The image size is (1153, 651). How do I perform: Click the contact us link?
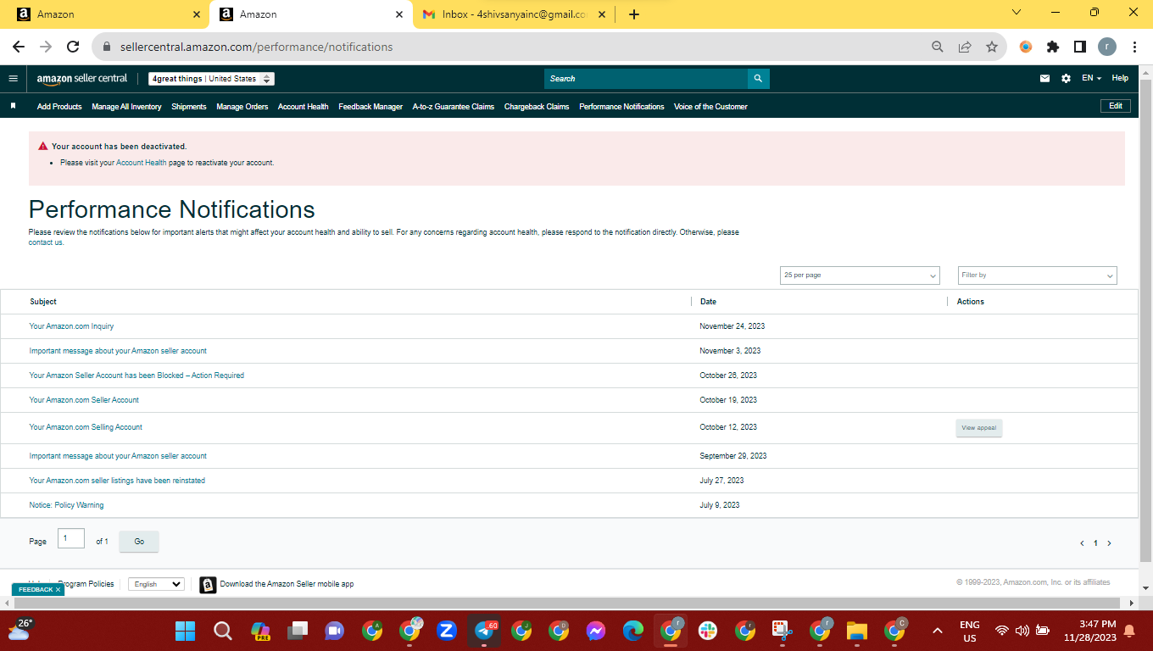point(46,242)
